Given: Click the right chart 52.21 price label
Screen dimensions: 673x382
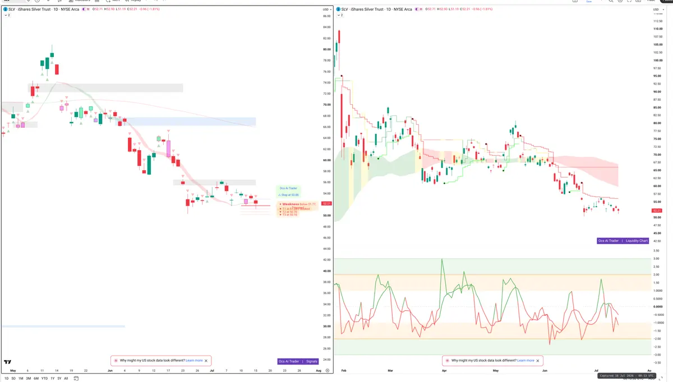Looking at the screenshot, I should click(x=657, y=211).
